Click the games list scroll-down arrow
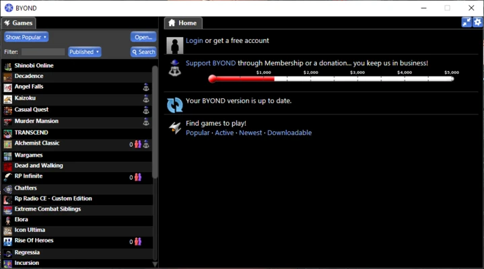 tap(155, 264)
